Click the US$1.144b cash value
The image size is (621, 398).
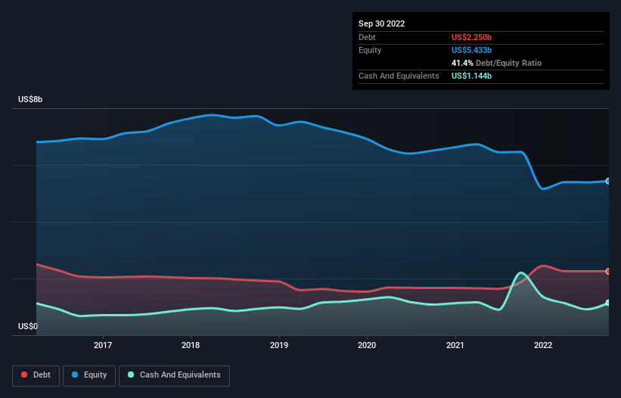click(471, 76)
